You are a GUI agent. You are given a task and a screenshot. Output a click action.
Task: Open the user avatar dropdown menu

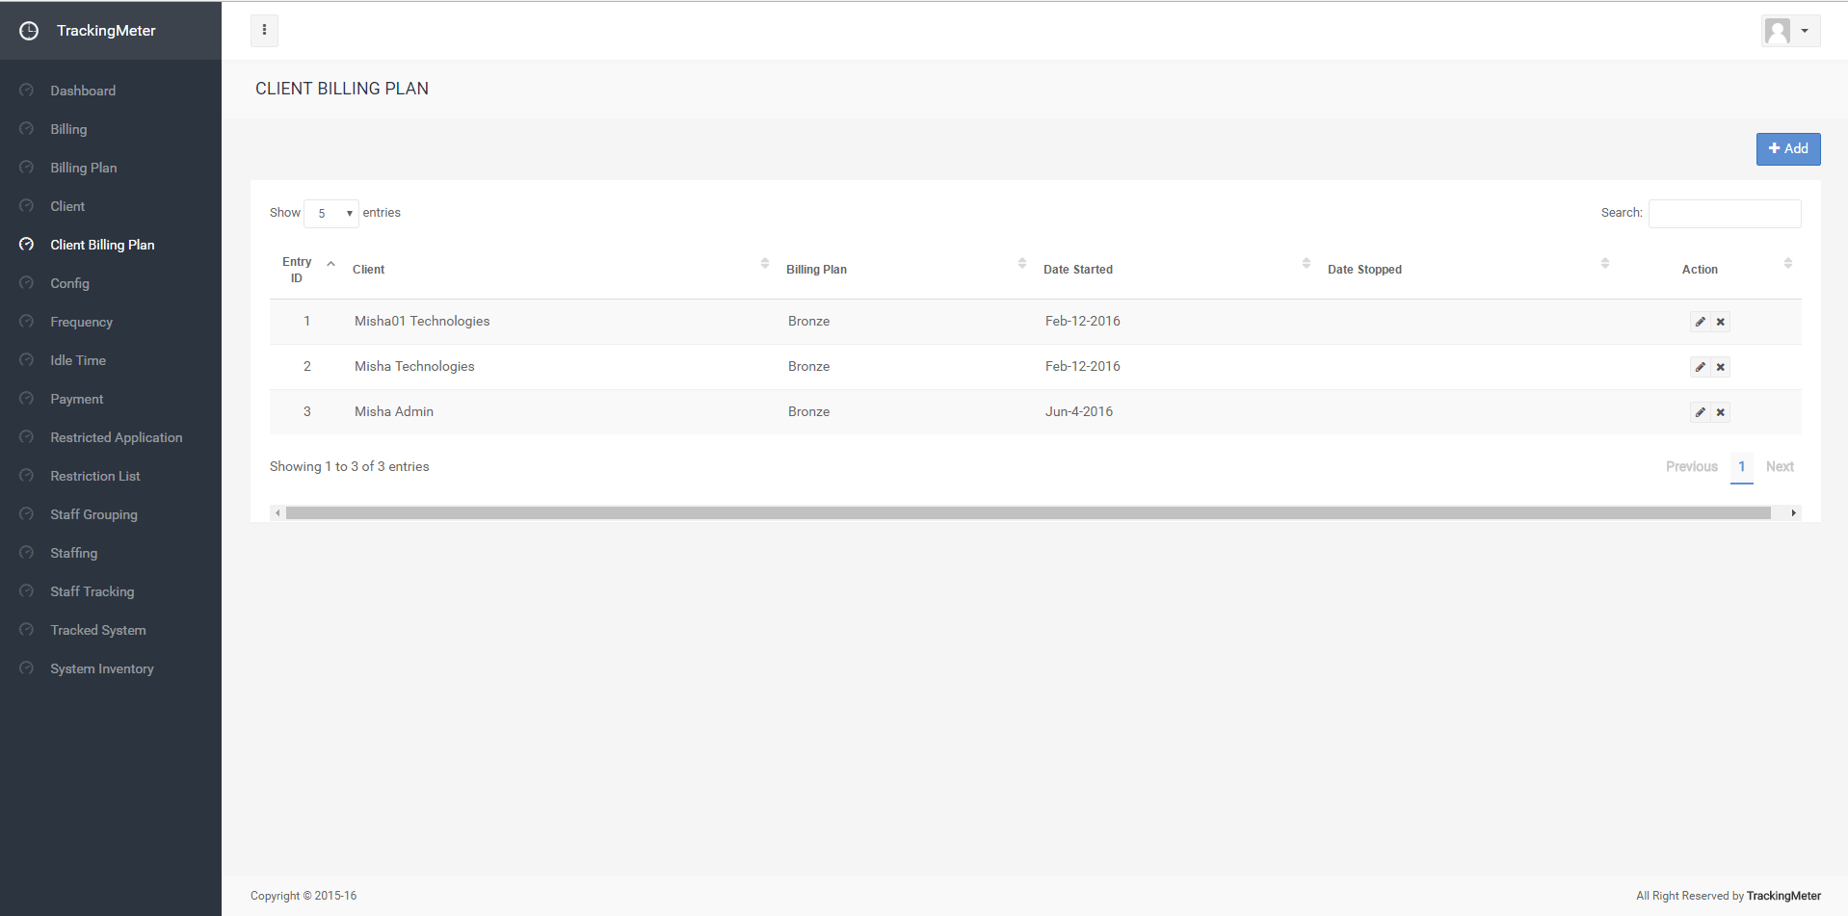point(1789,31)
